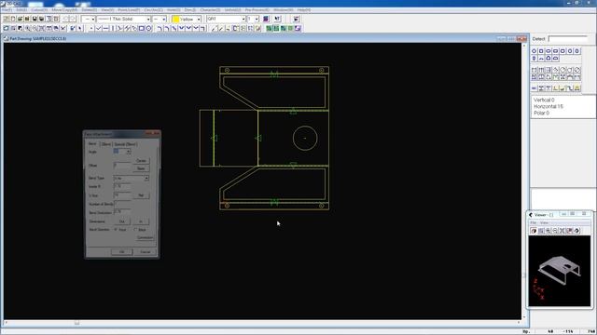
Task: Click the yellow icon at end of bottom palette row
Action: (x=577, y=88)
